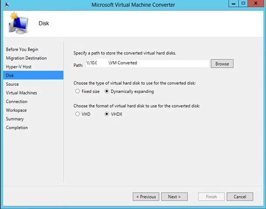Continue with the Next button

174,197
